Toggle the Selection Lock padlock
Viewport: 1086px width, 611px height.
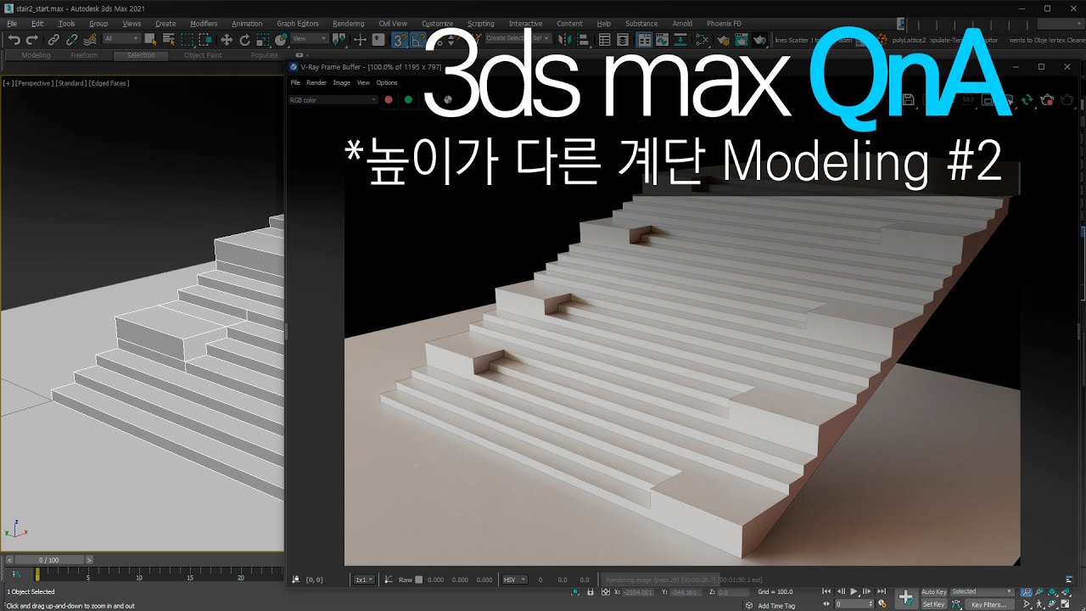(x=591, y=591)
